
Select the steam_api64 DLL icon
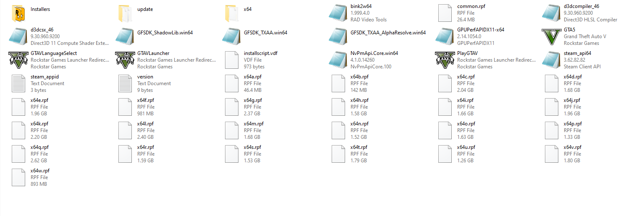(552, 60)
